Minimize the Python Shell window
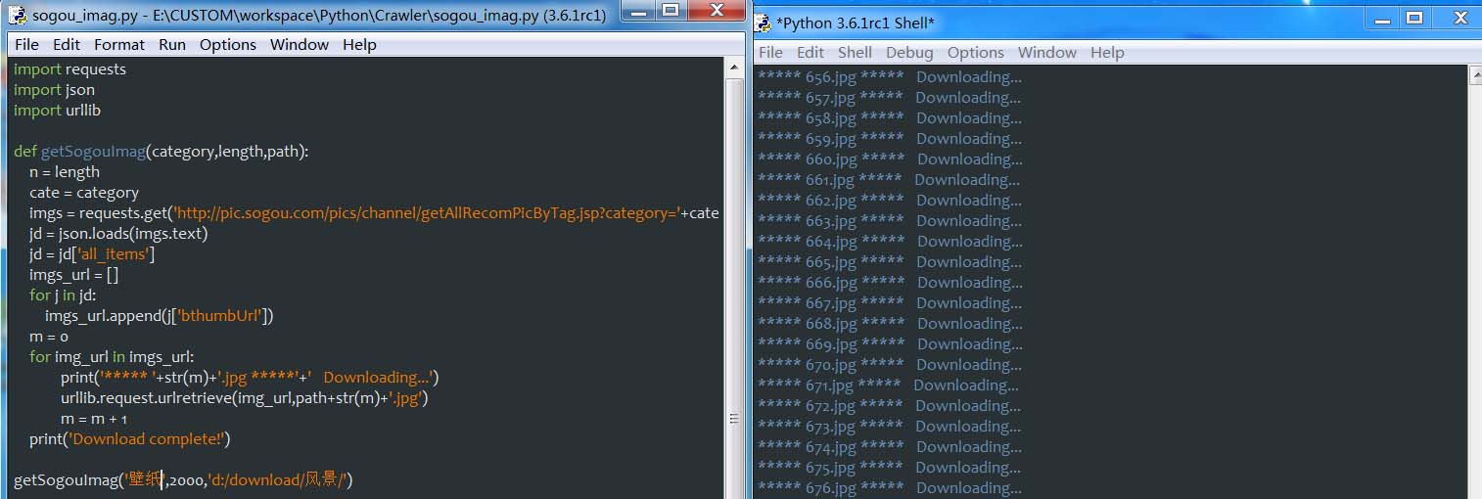 tap(1381, 19)
